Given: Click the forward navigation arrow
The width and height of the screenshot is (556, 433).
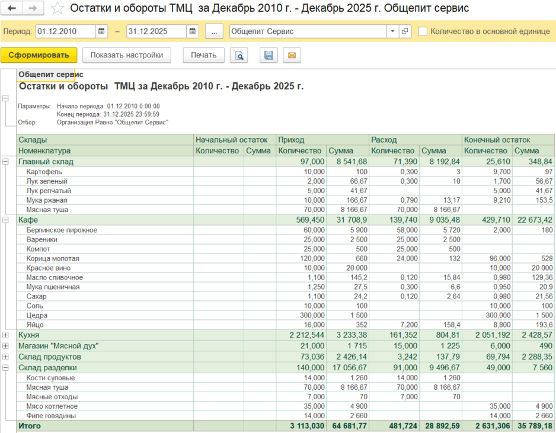Looking at the screenshot, I should pyautogui.click(x=33, y=8).
